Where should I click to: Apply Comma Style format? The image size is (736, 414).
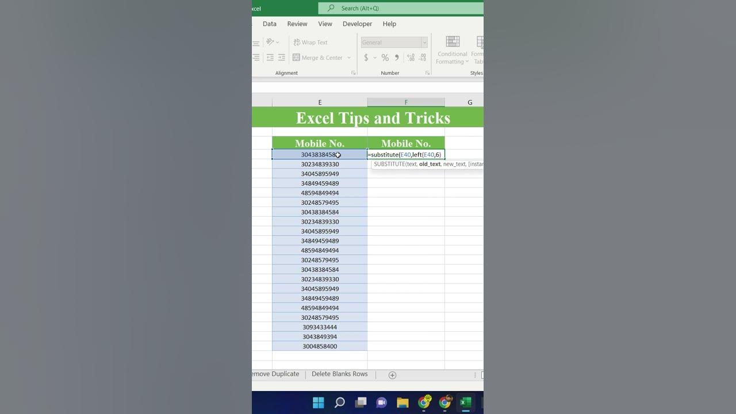397,57
